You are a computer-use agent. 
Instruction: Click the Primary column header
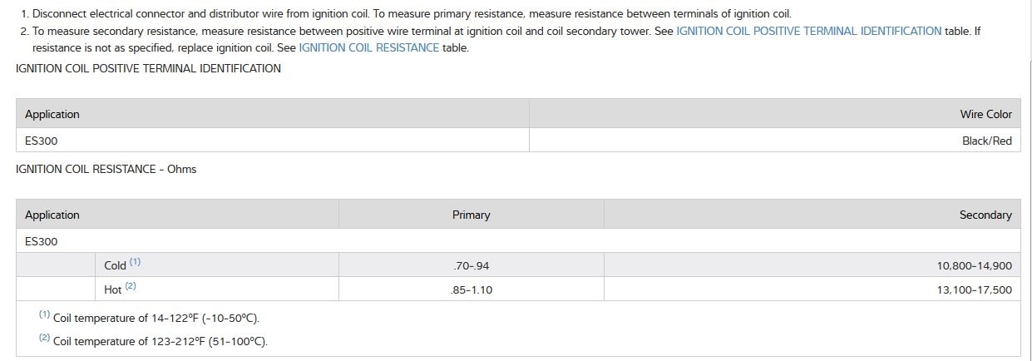[x=471, y=215]
